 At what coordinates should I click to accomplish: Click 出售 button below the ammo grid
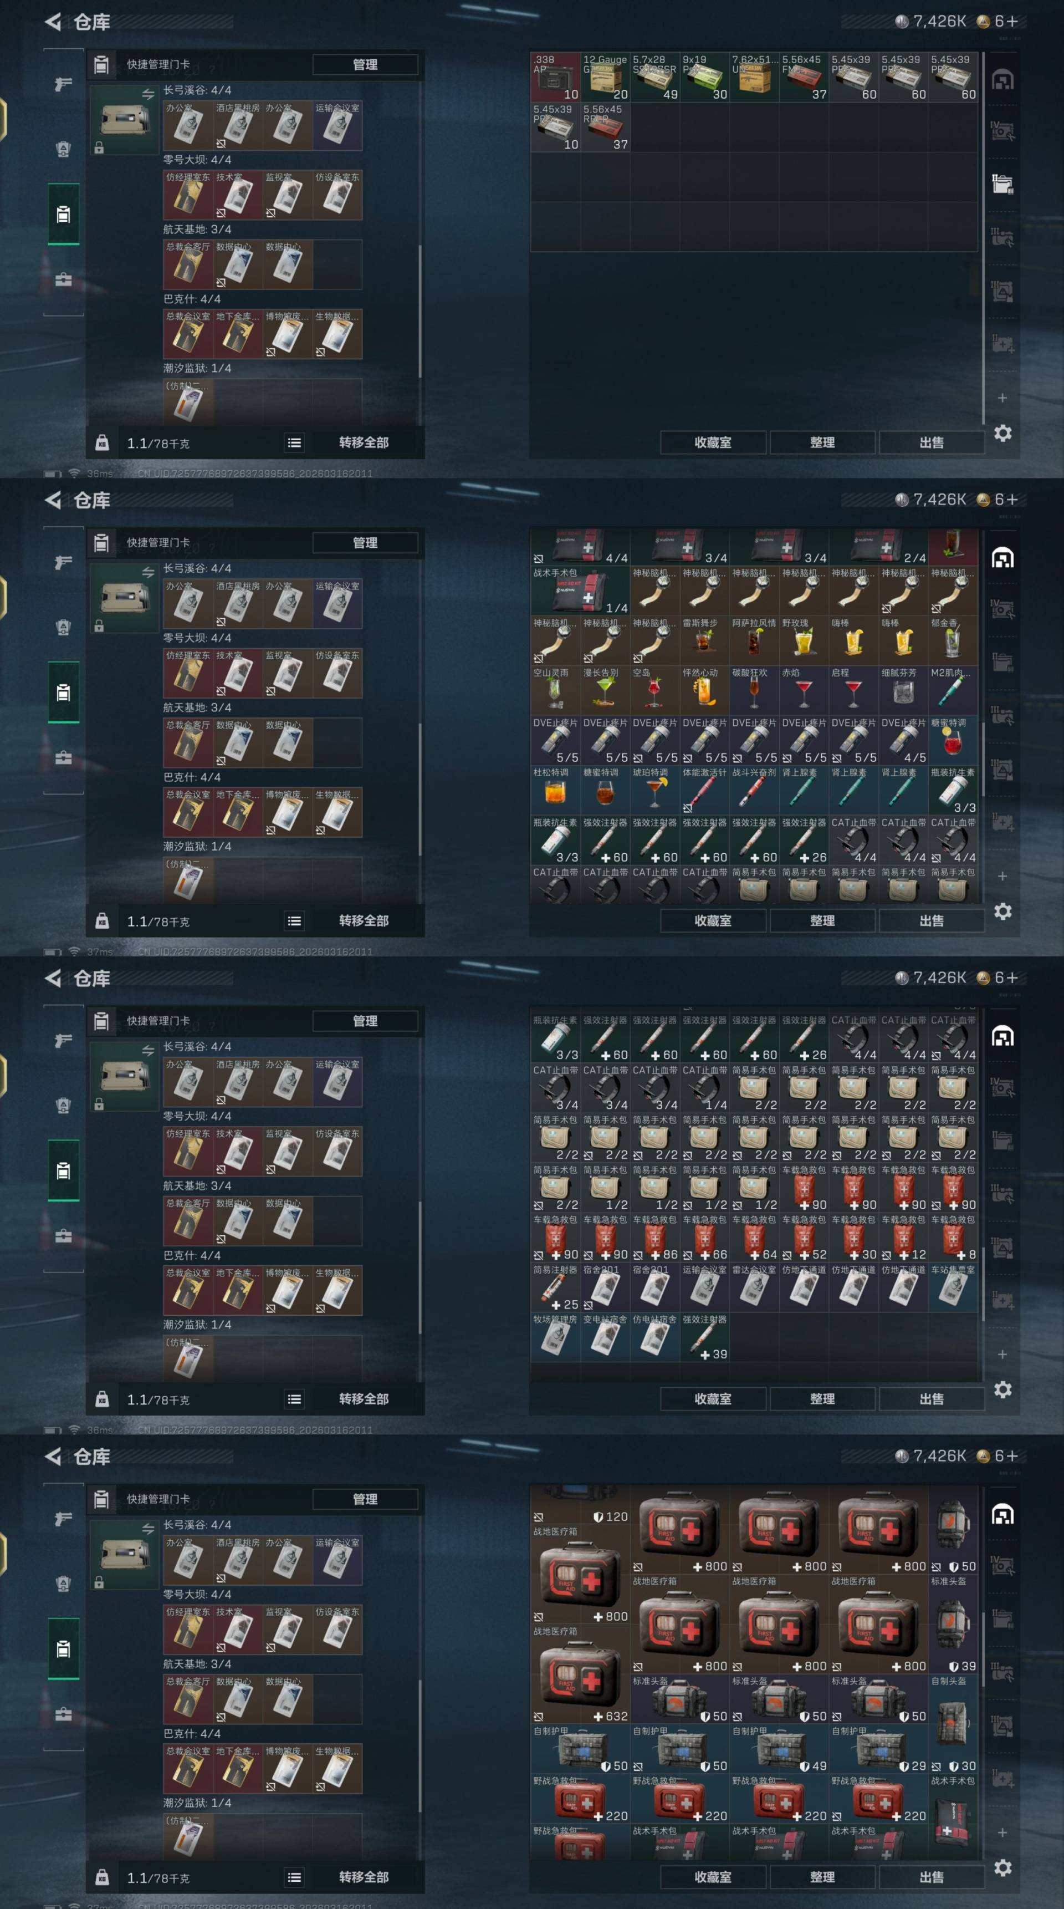[x=932, y=442]
